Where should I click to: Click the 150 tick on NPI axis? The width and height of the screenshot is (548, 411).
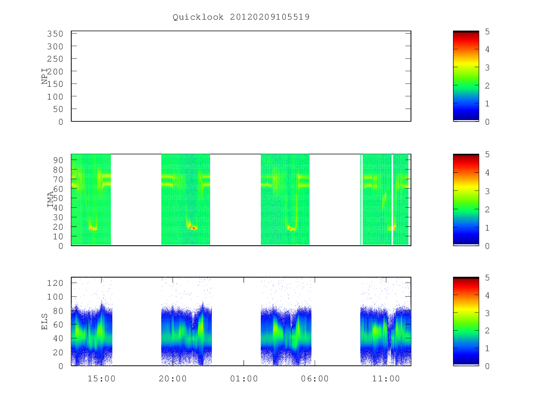tap(55, 84)
